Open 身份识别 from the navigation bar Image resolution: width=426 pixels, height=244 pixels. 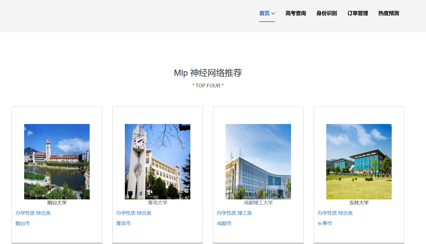tap(327, 13)
